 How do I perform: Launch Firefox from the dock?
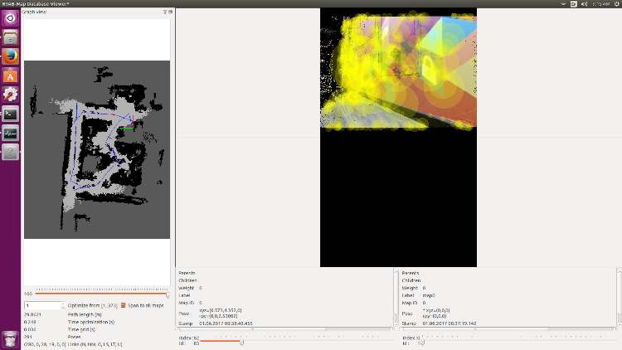click(10, 56)
